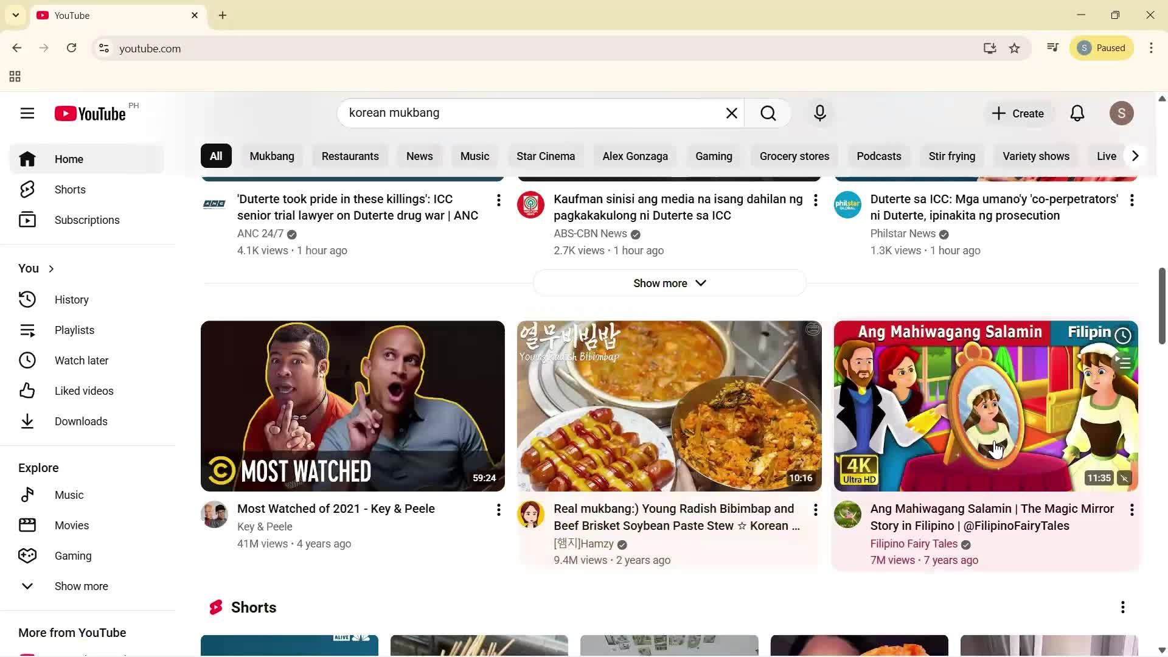Open the Filipino Fairy Tales channel

tap(914, 543)
